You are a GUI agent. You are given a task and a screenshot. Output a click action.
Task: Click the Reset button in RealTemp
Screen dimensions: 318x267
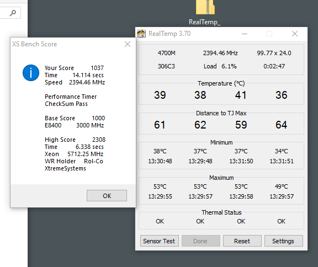242,241
